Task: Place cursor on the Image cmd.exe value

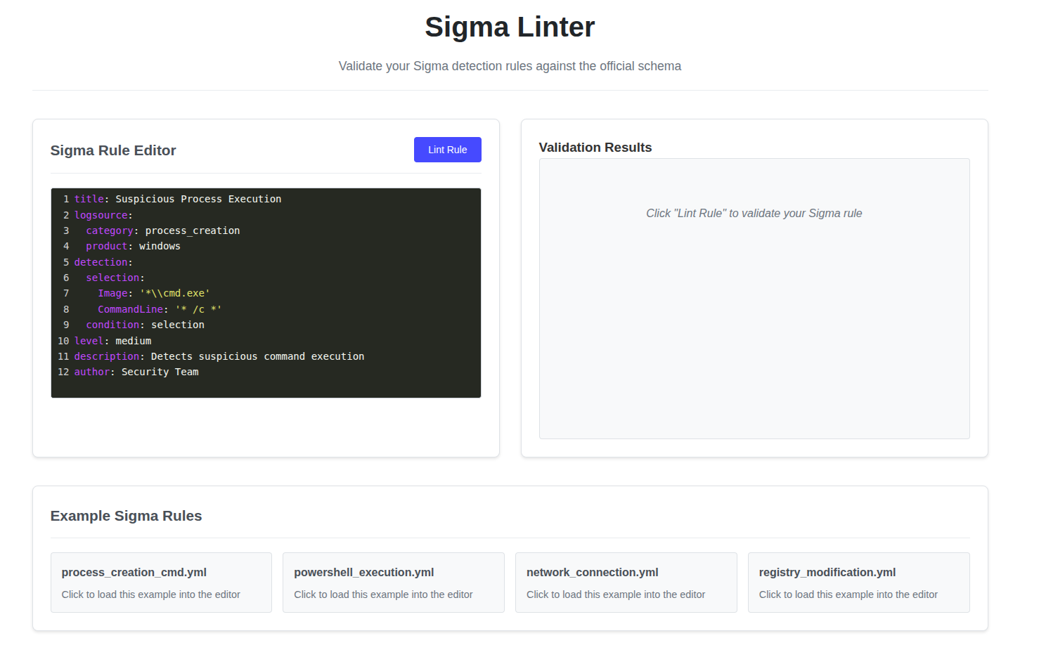Action: point(174,294)
